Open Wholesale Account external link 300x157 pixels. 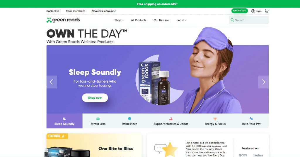point(103,11)
